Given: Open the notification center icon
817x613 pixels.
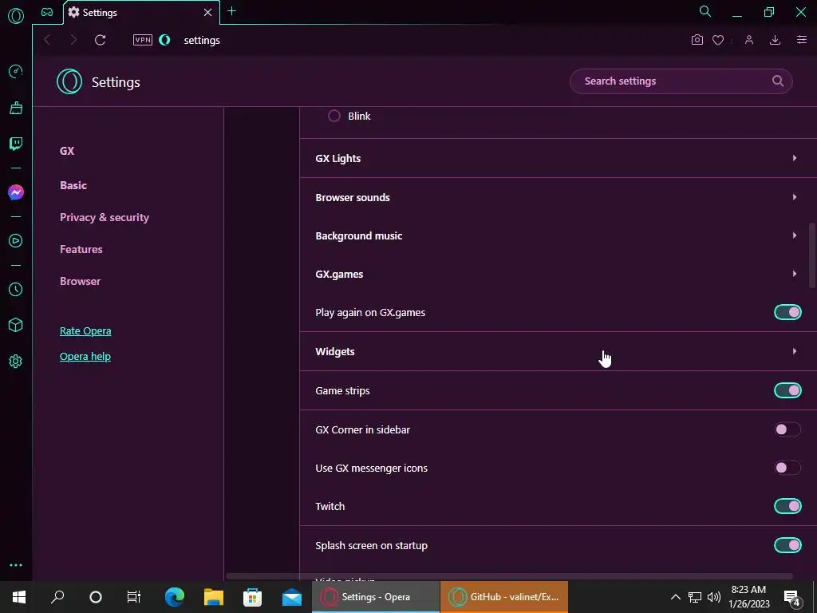Looking at the screenshot, I should [x=792, y=597].
